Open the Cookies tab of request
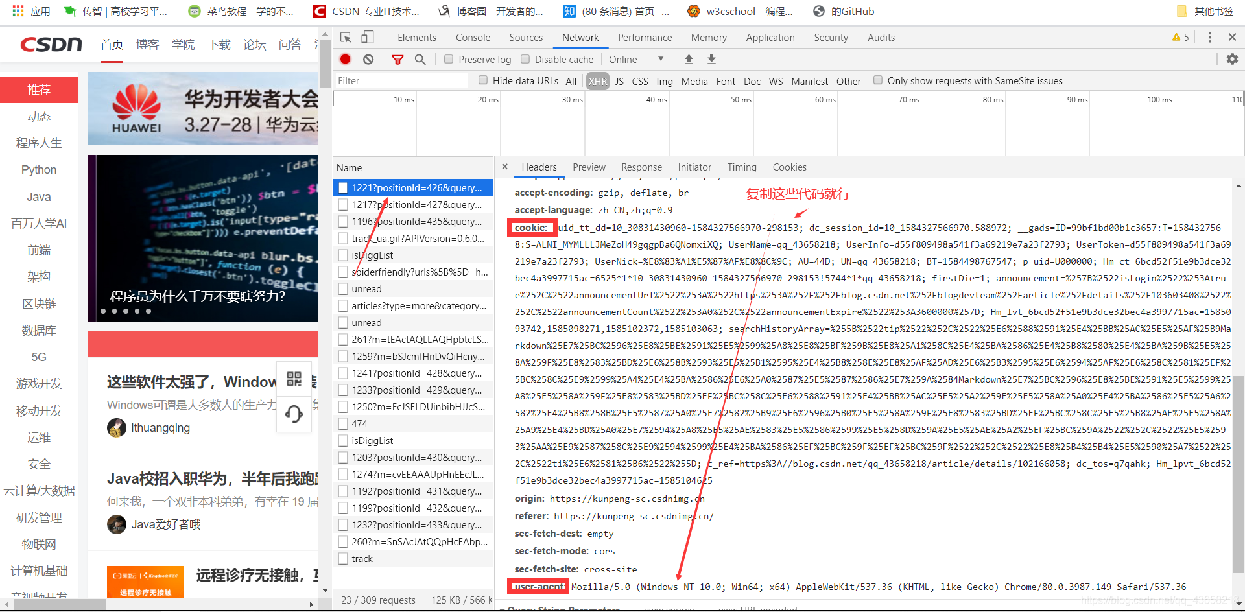1245x612 pixels. 789,167
